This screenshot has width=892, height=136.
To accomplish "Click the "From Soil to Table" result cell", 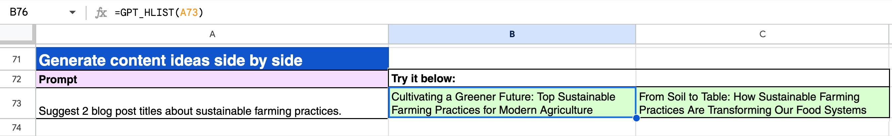I will (x=762, y=103).
